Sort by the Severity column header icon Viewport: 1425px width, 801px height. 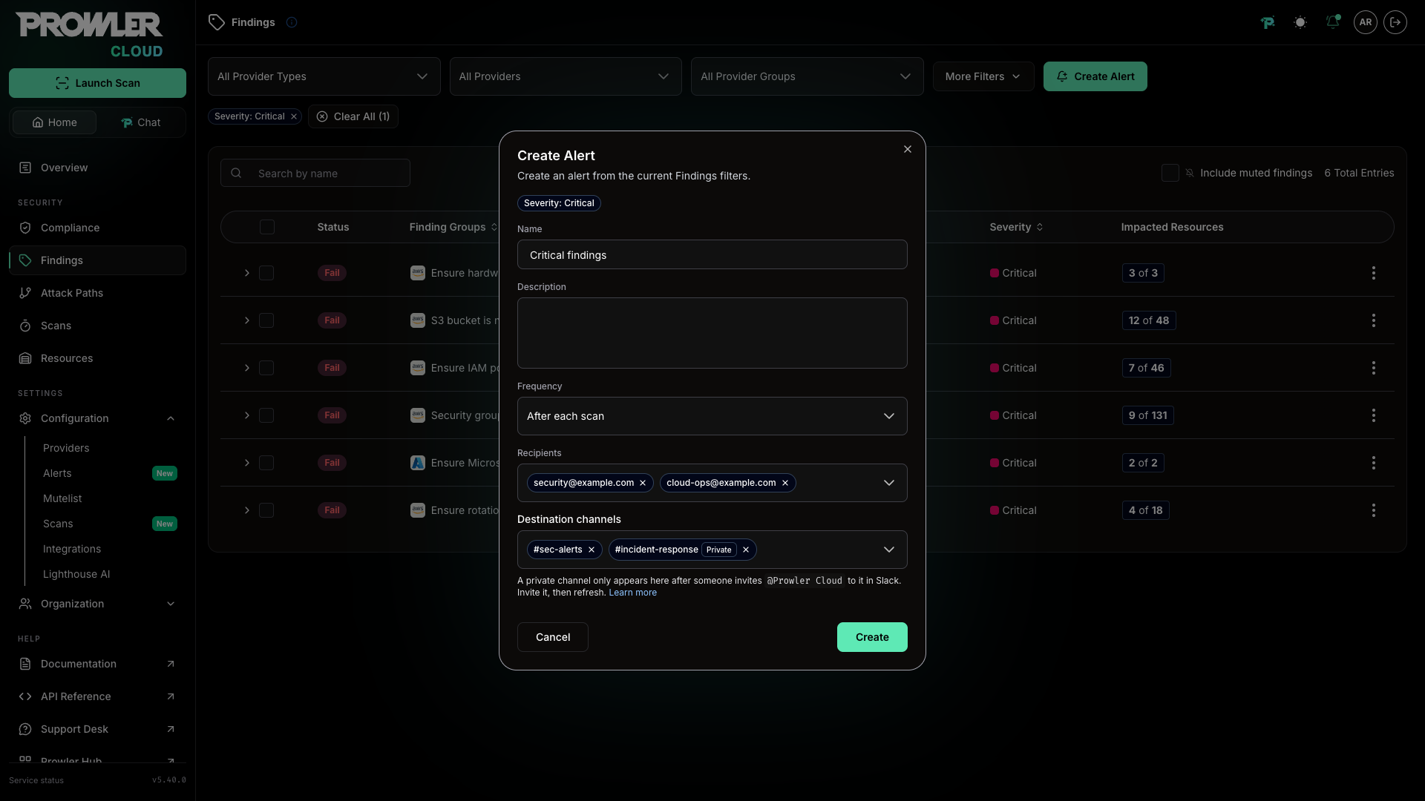1040,227
